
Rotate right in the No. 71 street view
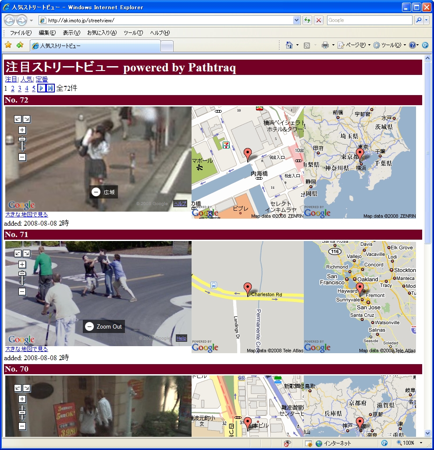pos(26,253)
